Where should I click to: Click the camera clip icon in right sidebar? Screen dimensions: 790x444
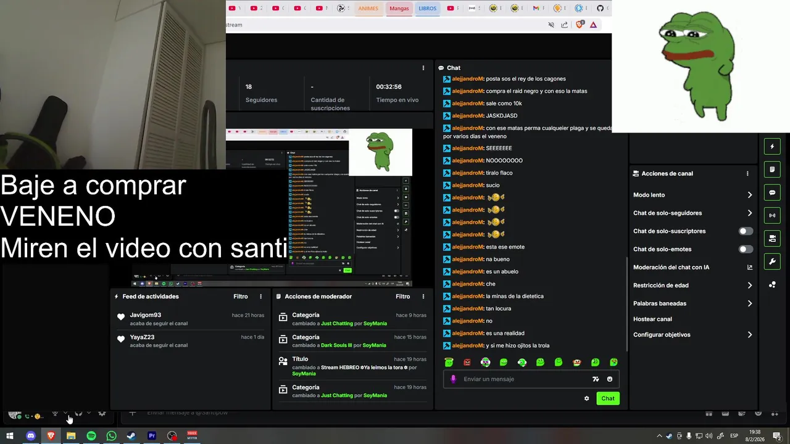click(772, 239)
